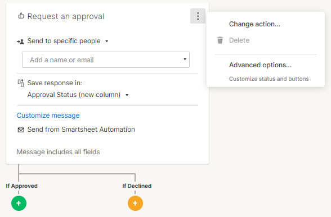331x217 pixels.
Task: Add action under If Approved green plus
Action: (19, 203)
